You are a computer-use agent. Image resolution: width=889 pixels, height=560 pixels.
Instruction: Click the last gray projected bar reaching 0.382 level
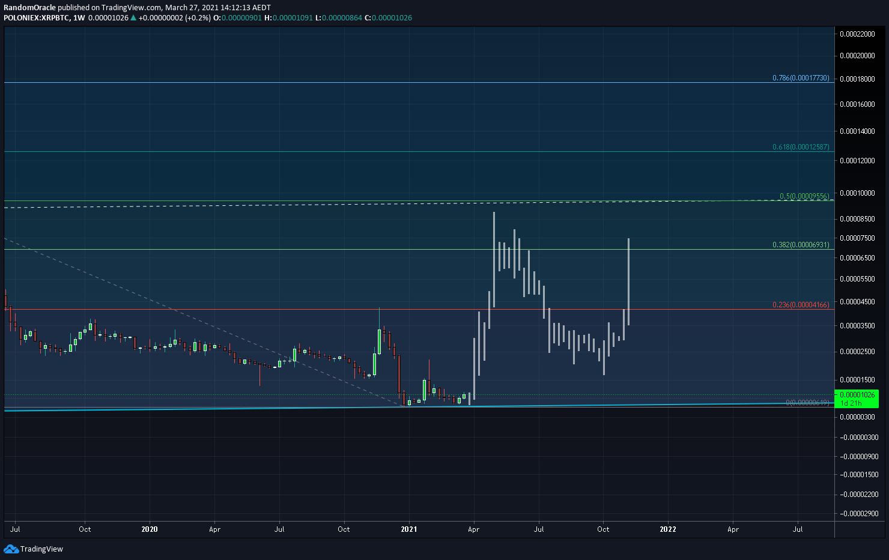click(628, 282)
